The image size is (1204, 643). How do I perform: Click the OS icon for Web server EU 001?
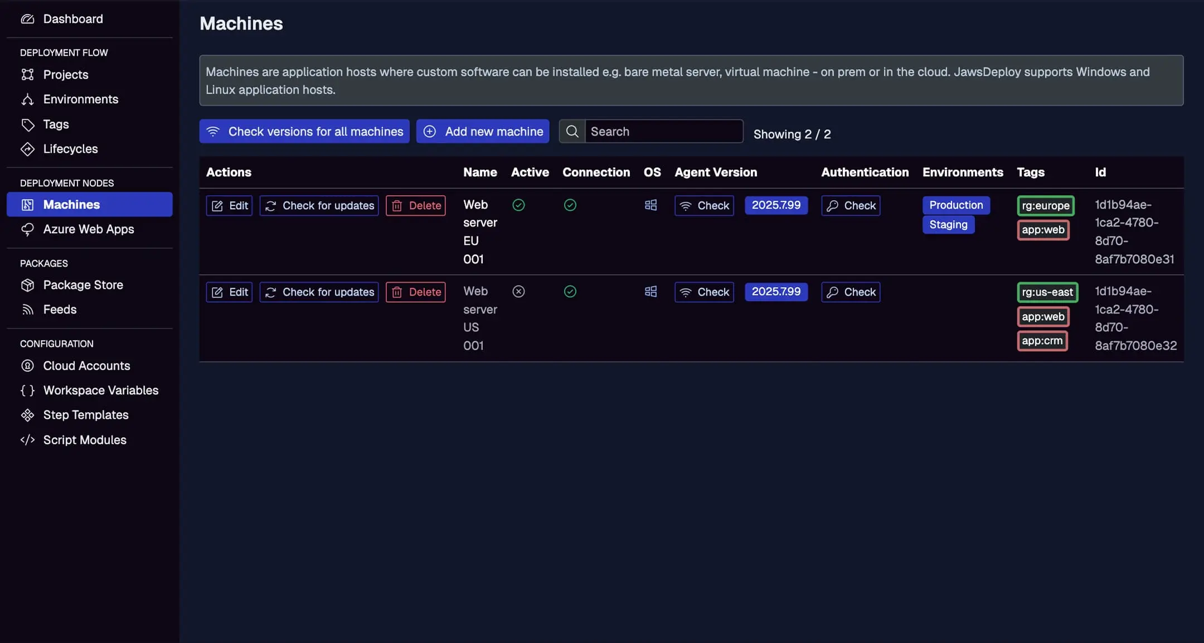pos(650,205)
